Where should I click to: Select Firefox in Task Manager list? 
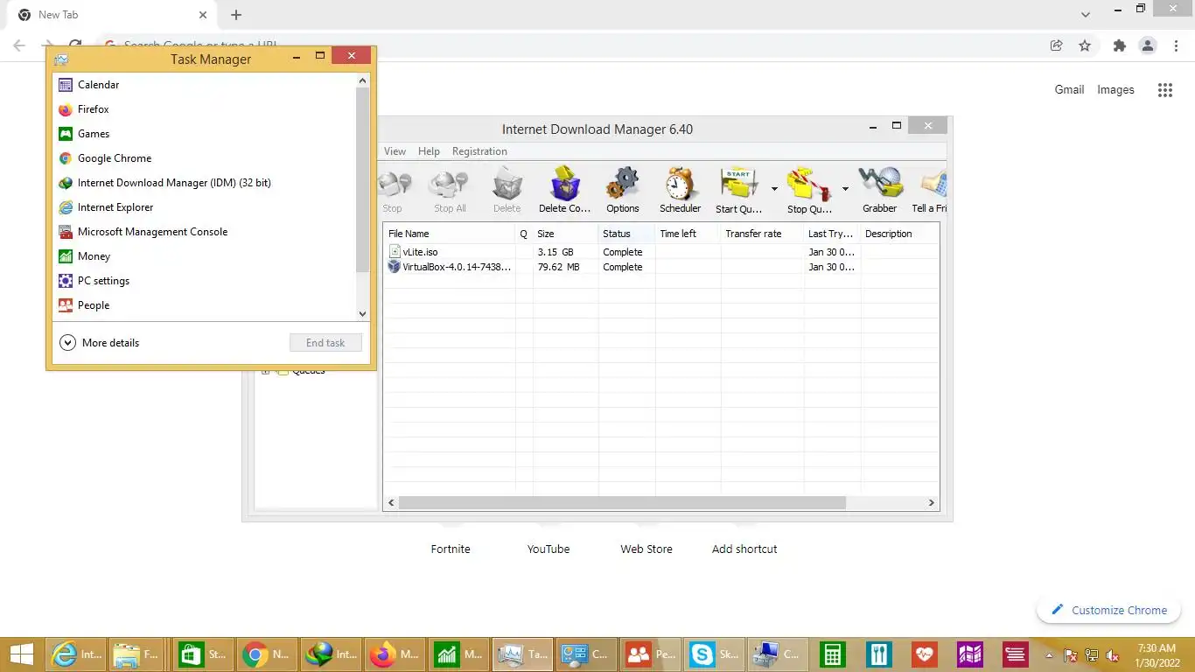204,109
